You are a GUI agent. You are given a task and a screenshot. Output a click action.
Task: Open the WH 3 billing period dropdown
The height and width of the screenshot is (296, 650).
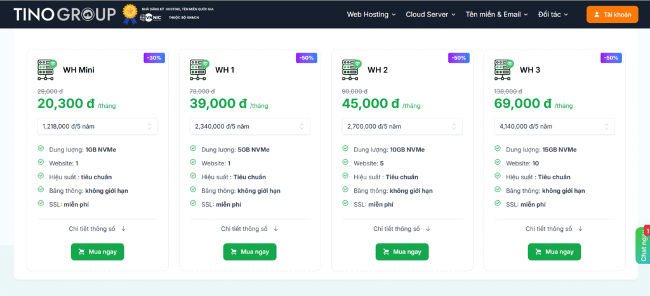point(554,126)
